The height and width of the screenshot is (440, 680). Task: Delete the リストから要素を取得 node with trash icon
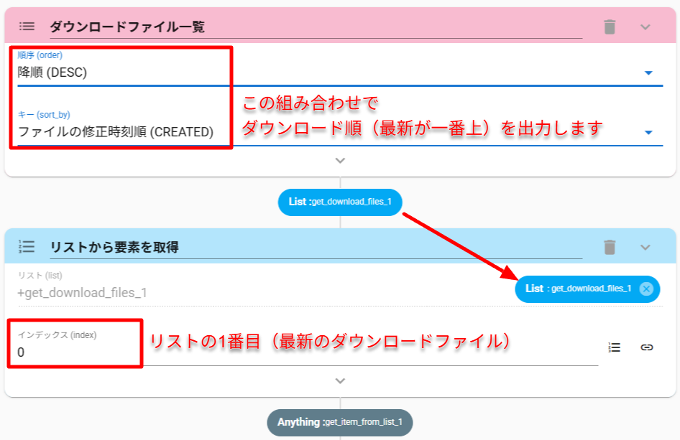point(610,247)
